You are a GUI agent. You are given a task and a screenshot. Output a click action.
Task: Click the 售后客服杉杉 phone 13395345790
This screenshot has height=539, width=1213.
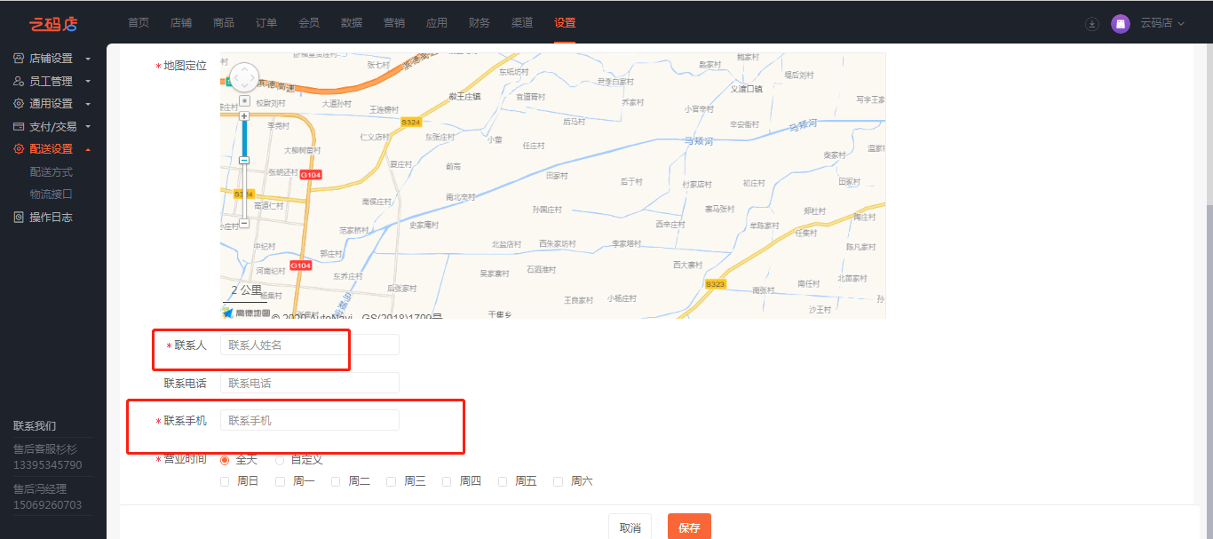pos(47,465)
